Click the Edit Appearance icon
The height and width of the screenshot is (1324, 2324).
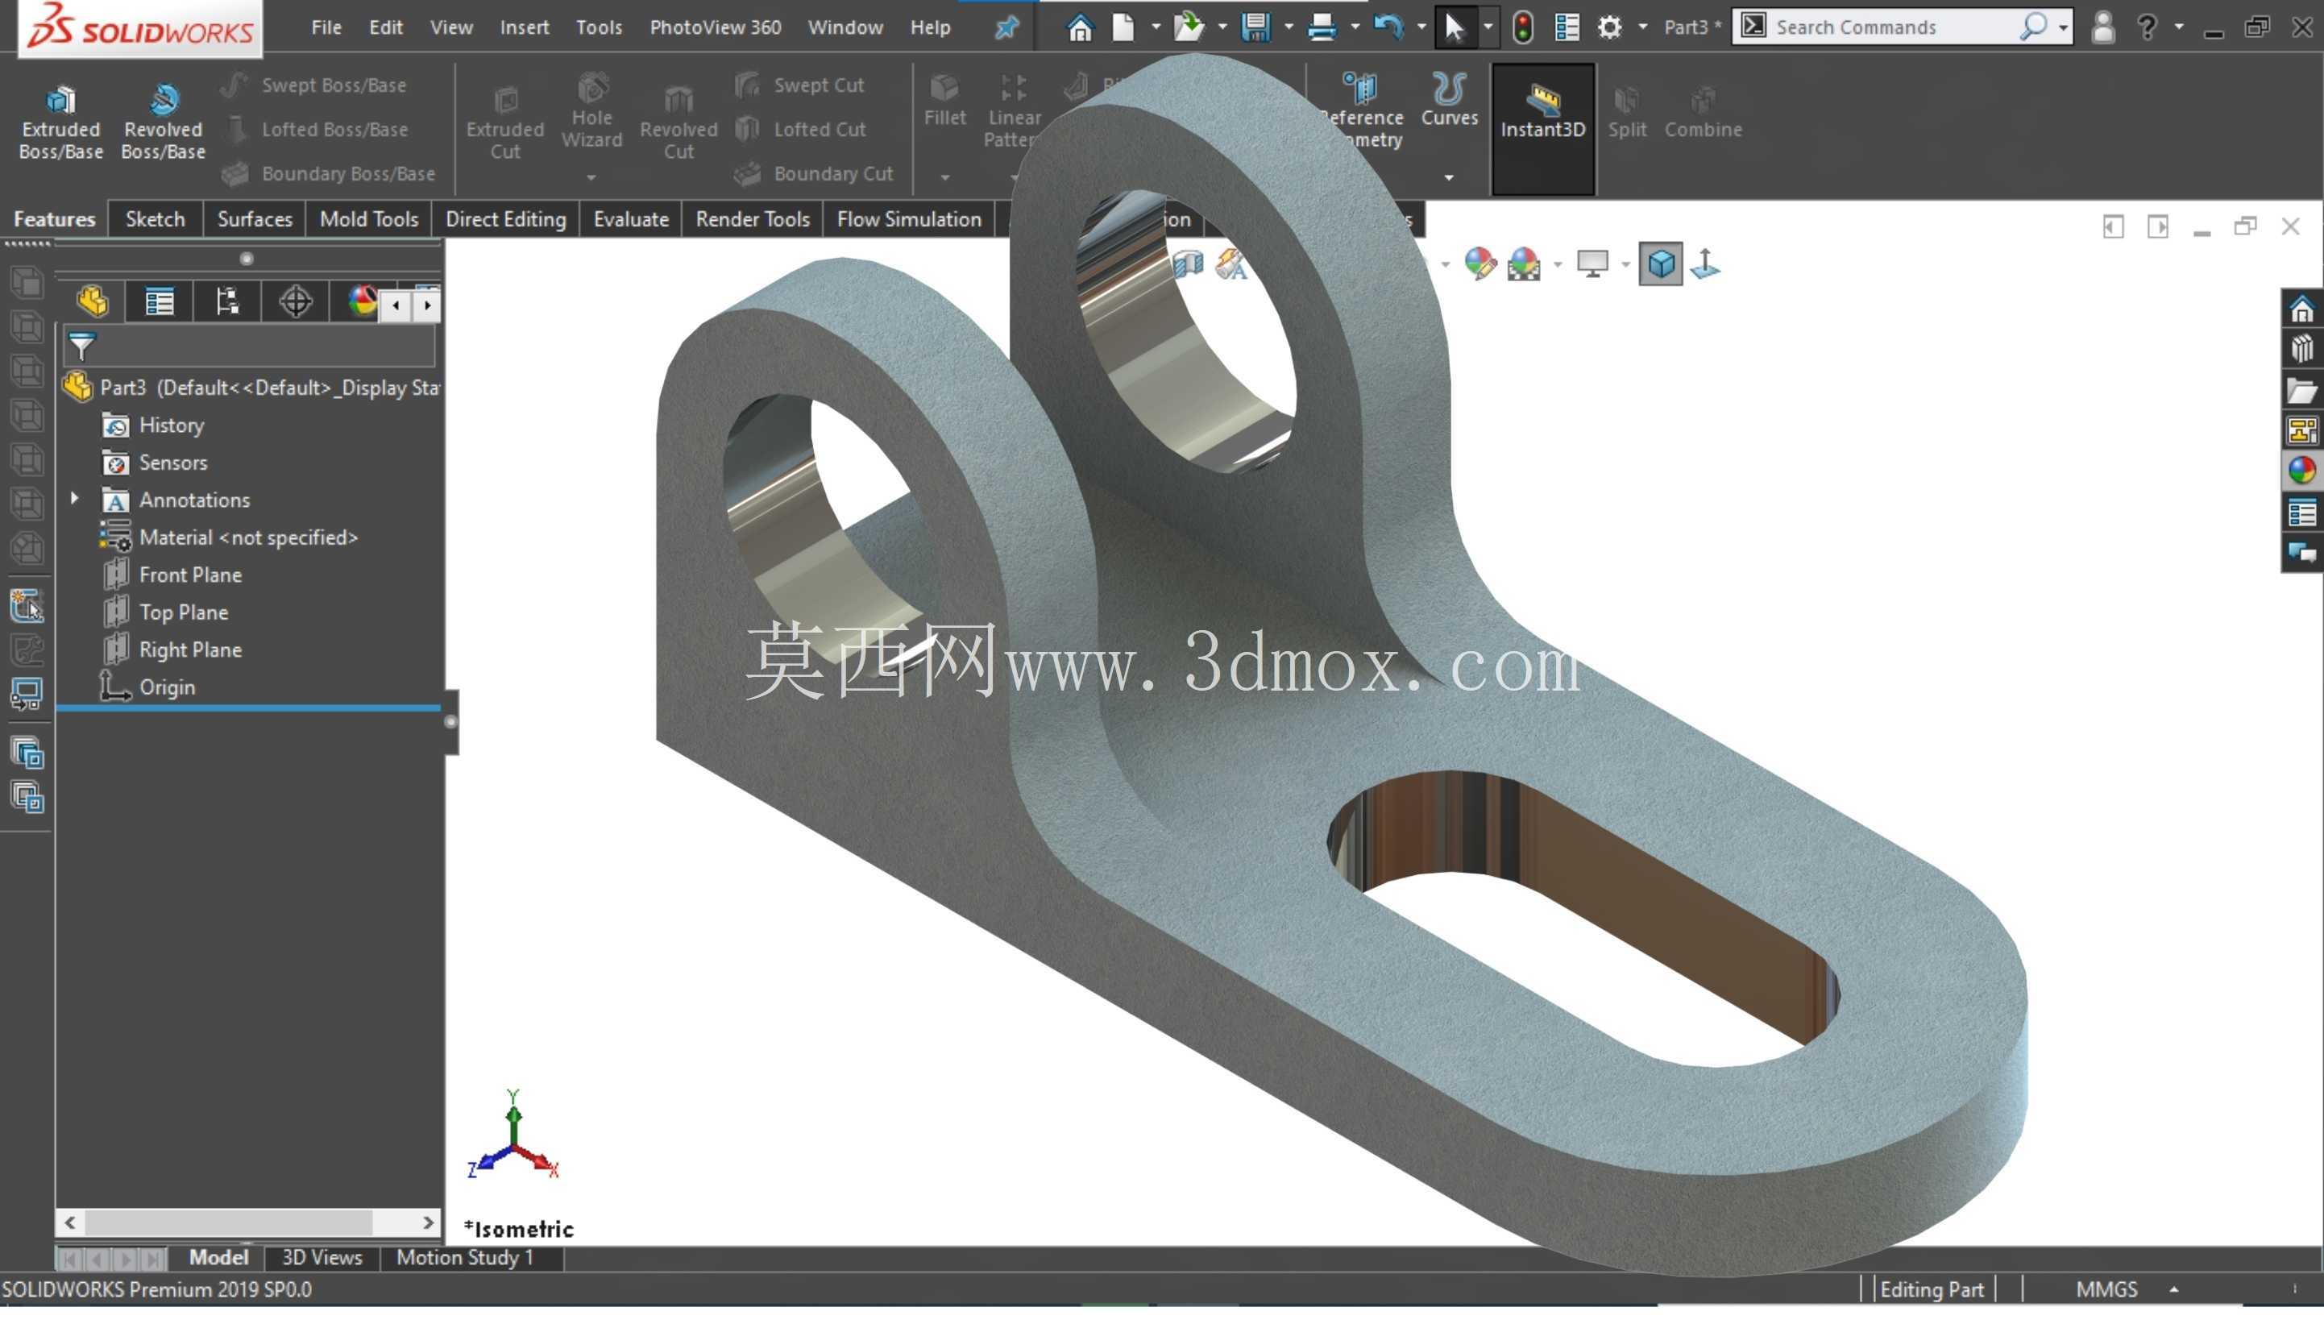[1480, 264]
